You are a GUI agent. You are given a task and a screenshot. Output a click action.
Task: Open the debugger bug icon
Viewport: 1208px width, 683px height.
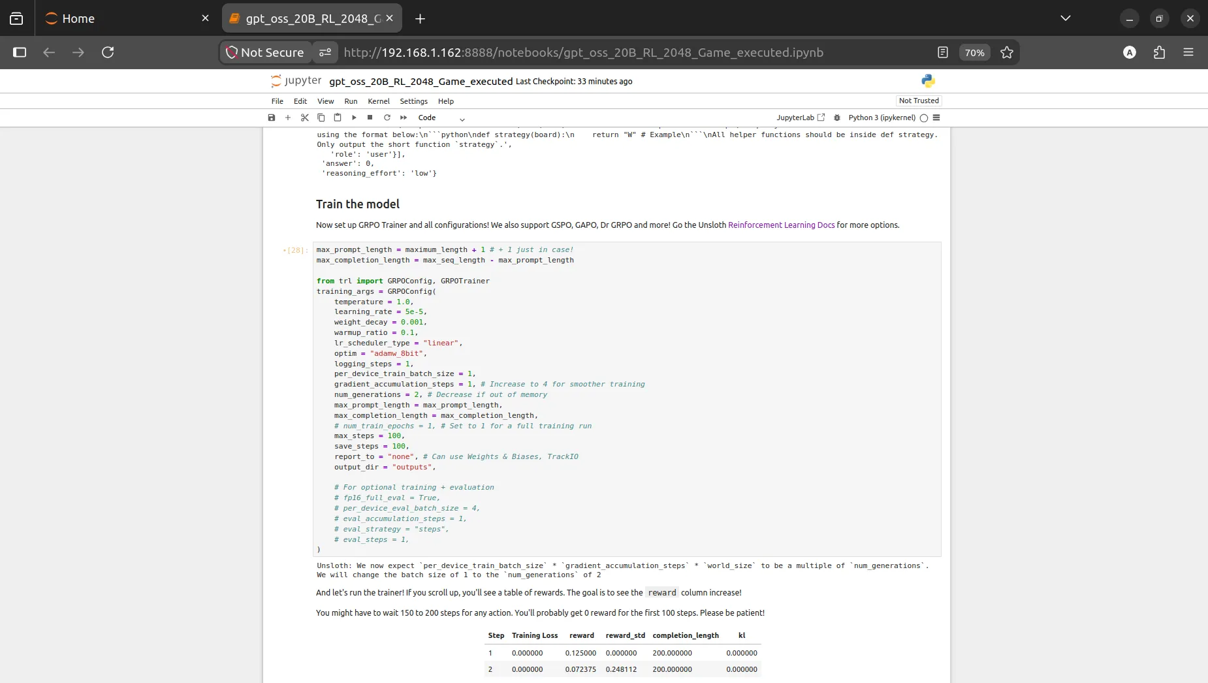click(837, 118)
